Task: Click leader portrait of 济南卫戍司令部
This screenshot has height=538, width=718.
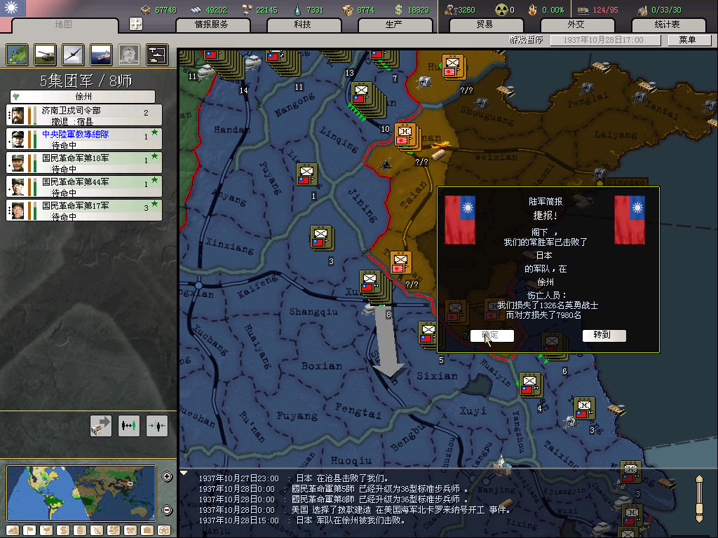Action: tap(18, 116)
